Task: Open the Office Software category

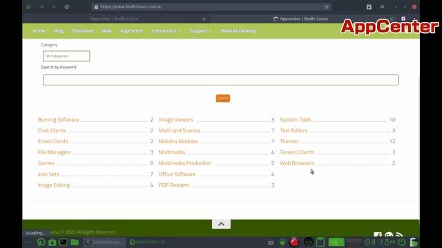Action: [x=177, y=174]
